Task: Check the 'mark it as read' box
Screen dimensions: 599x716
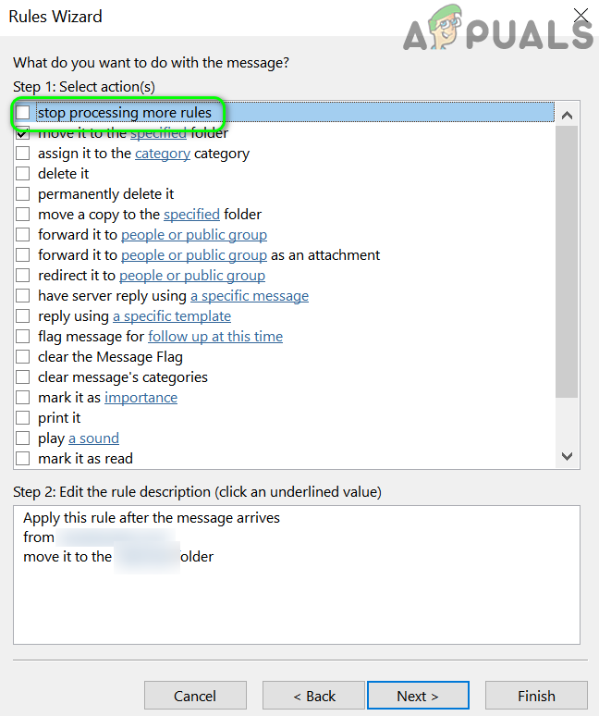Action: click(x=23, y=459)
